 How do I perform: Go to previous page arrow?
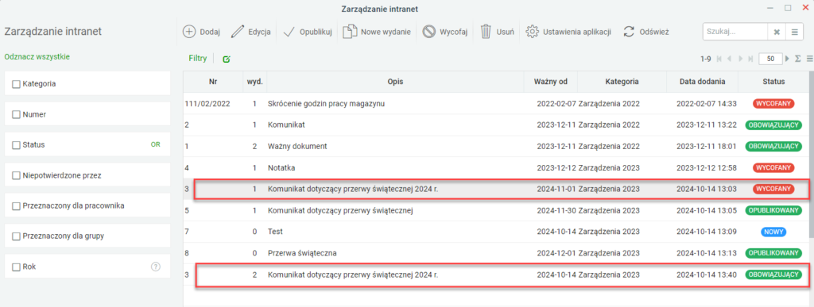pos(730,59)
